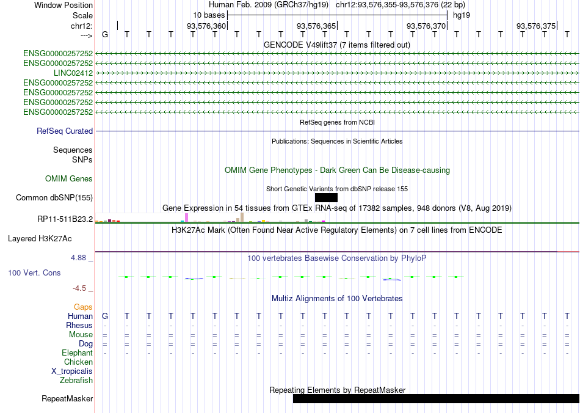
Task: Click the GENCODE V49lift37 track title
Action: pyautogui.click(x=337, y=45)
